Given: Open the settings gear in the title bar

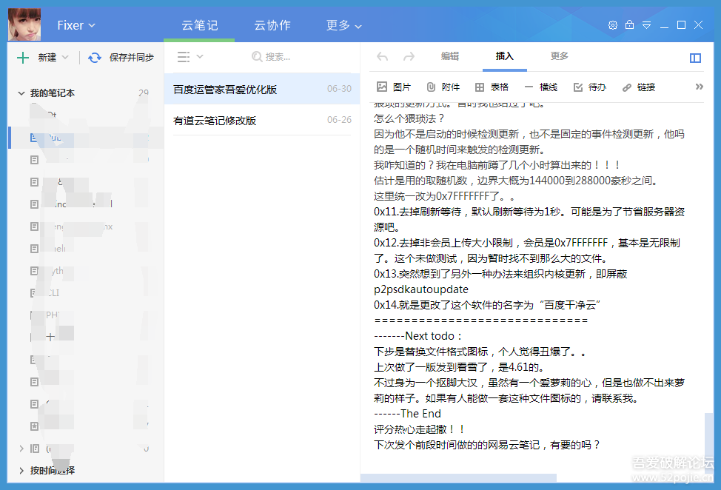Looking at the screenshot, I should click(x=613, y=24).
